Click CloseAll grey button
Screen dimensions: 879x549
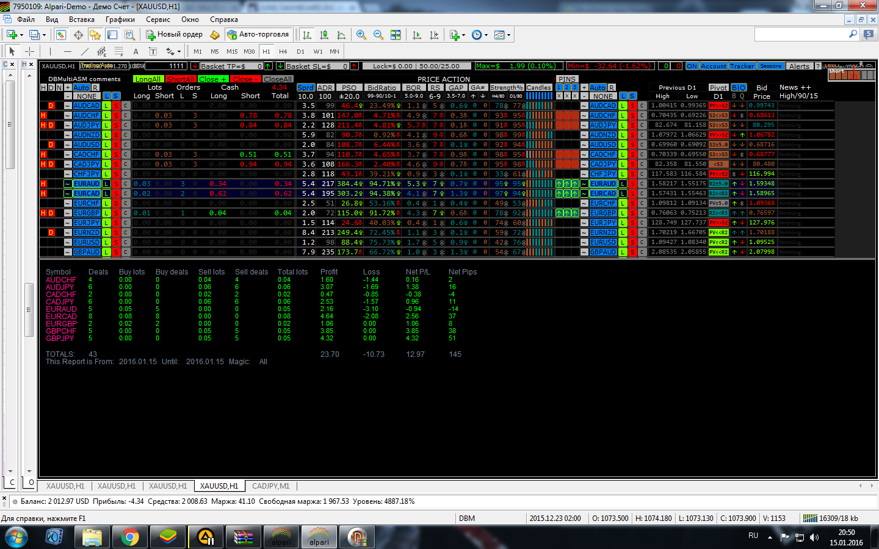278,79
